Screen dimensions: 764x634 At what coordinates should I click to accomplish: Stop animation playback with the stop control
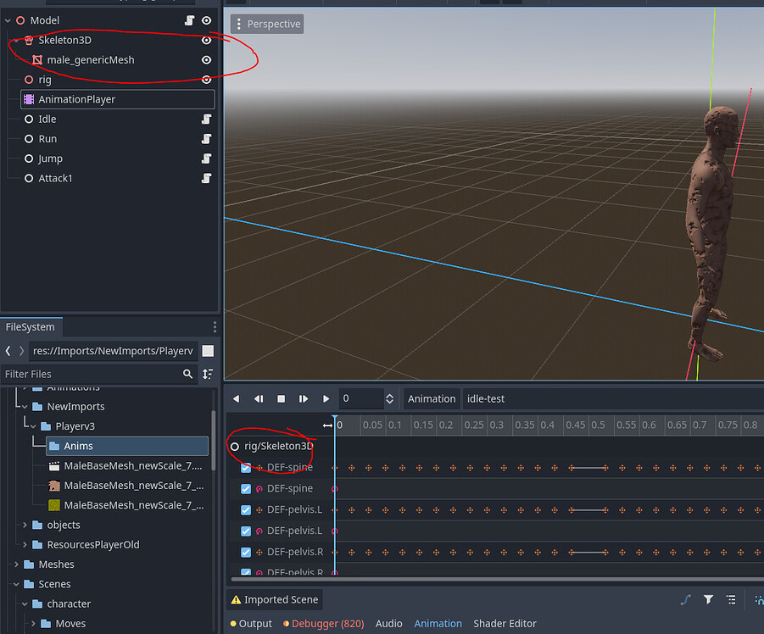point(282,398)
